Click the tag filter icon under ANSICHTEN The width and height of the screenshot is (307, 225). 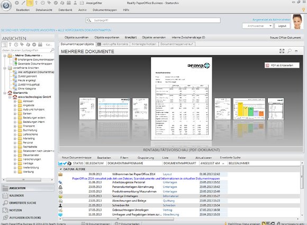(x=22, y=44)
